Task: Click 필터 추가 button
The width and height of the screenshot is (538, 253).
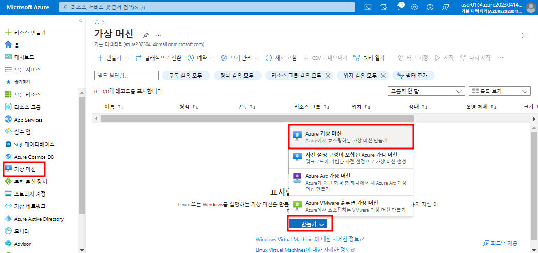Action: [413, 76]
